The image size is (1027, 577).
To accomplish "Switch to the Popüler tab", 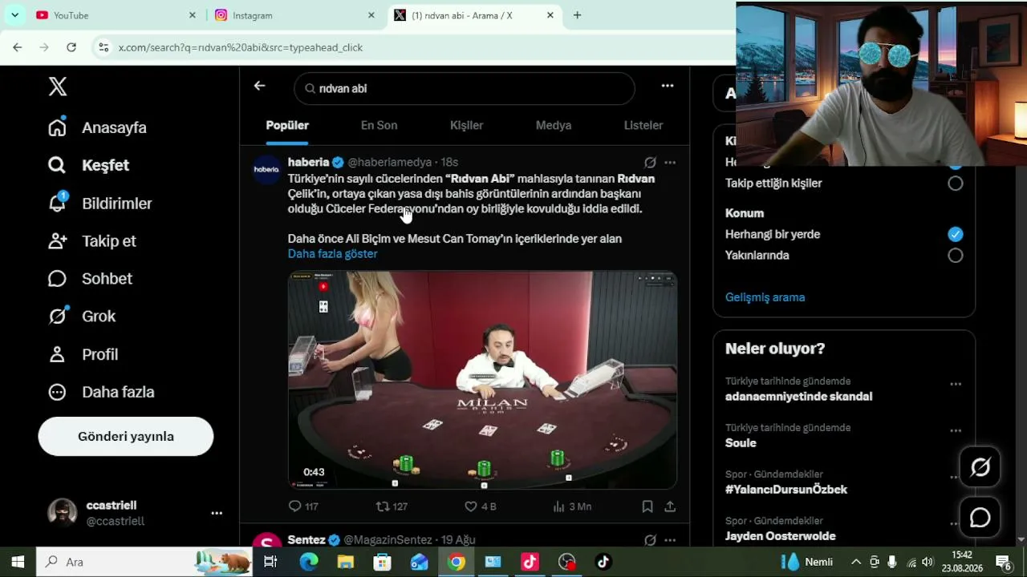I will click(x=287, y=125).
